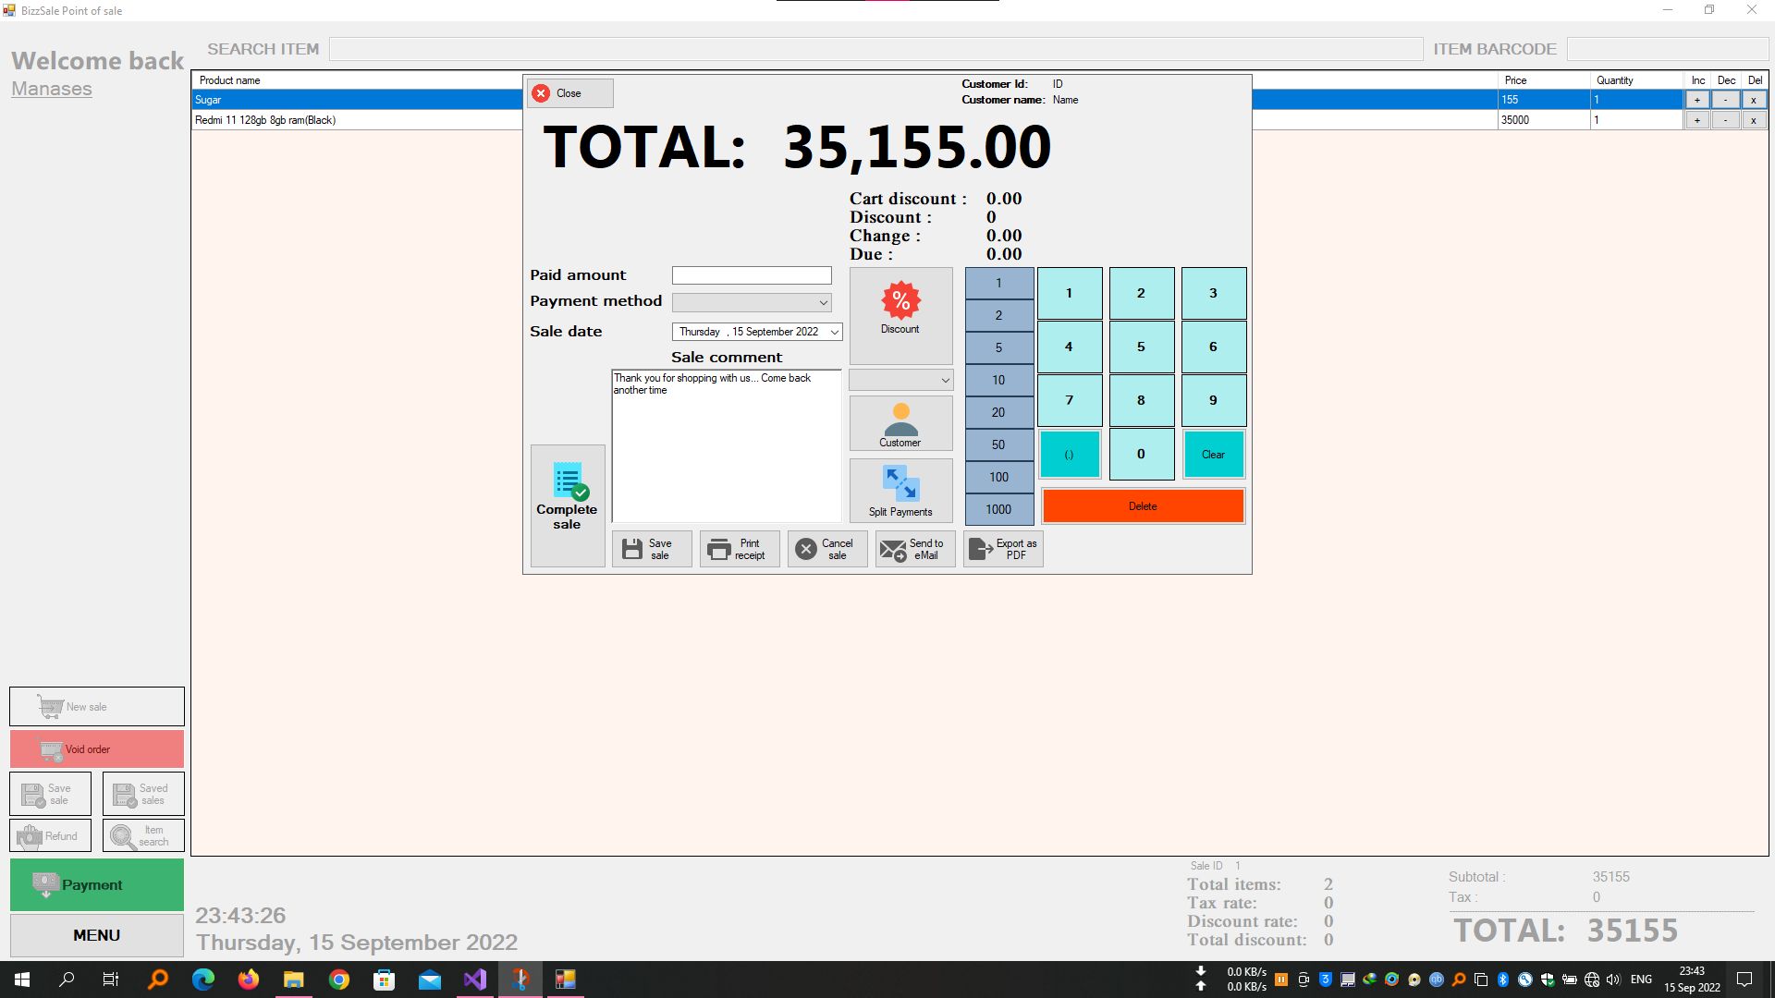Open the Sale date picker dropdown
Image resolution: width=1775 pixels, height=998 pixels.
(834, 332)
